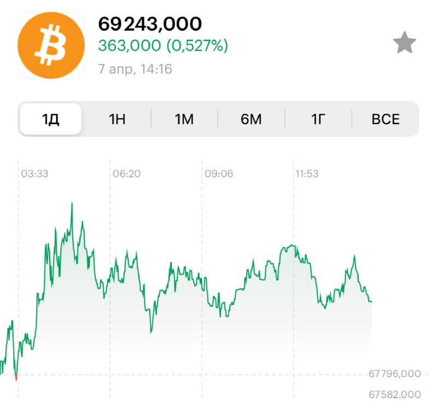Show ВСЕ all-time chart range
This screenshot has height=408, width=438.
385,119
